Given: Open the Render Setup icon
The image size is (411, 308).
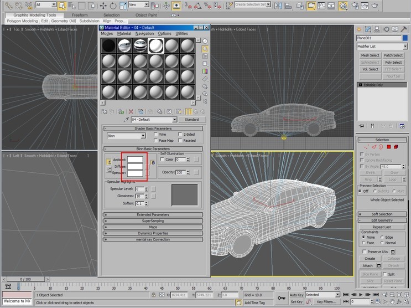Looking at the screenshot, I should point(355,5).
